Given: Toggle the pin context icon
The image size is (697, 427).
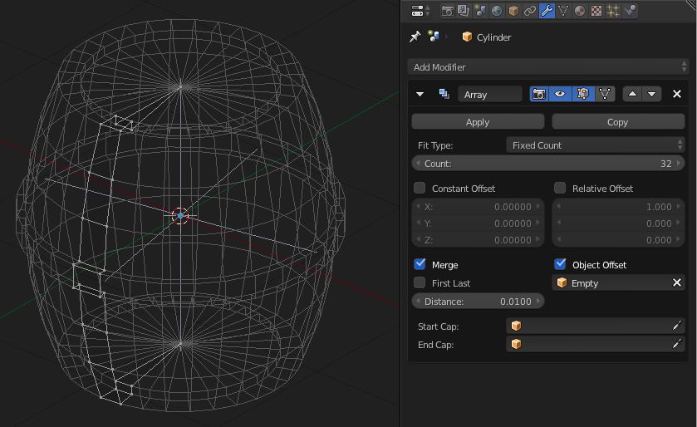Looking at the screenshot, I should (x=415, y=37).
